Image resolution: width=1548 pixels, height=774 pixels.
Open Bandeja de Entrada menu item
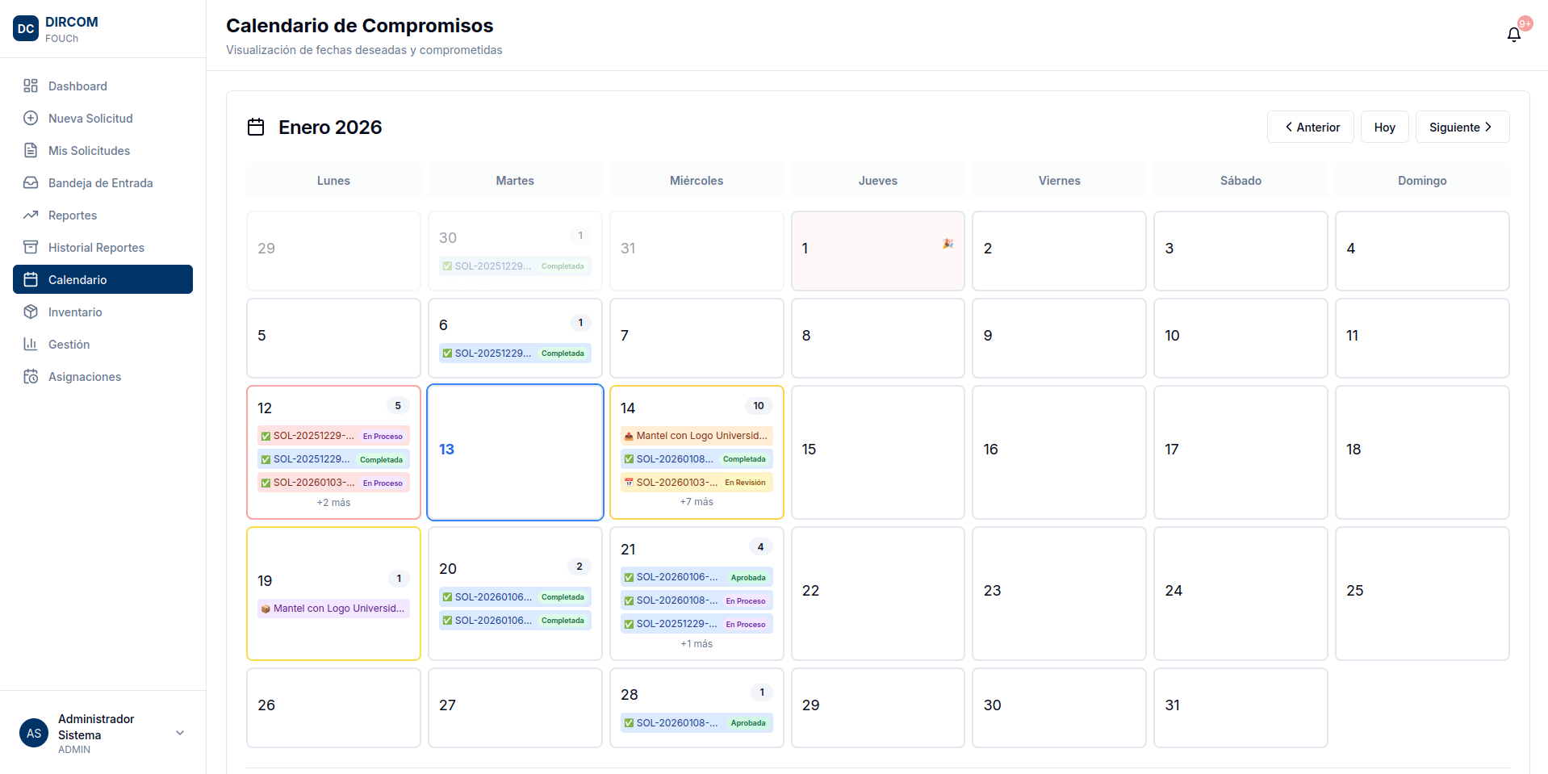[103, 182]
